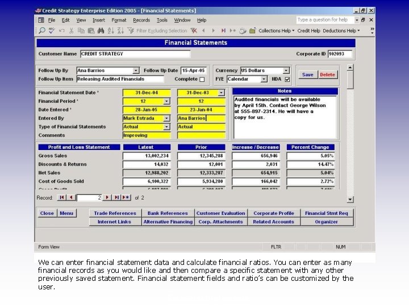Click the Close button at bottom left

coord(47,213)
